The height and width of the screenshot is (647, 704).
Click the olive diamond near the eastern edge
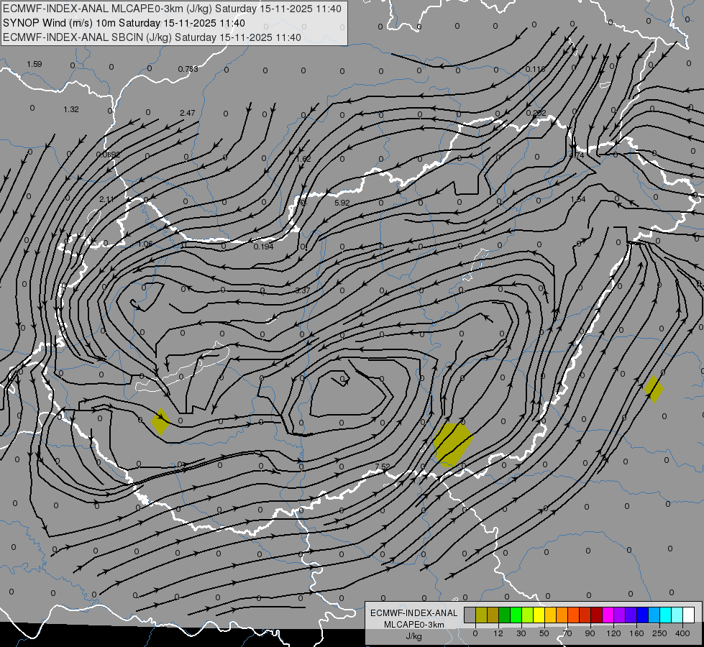[653, 389]
